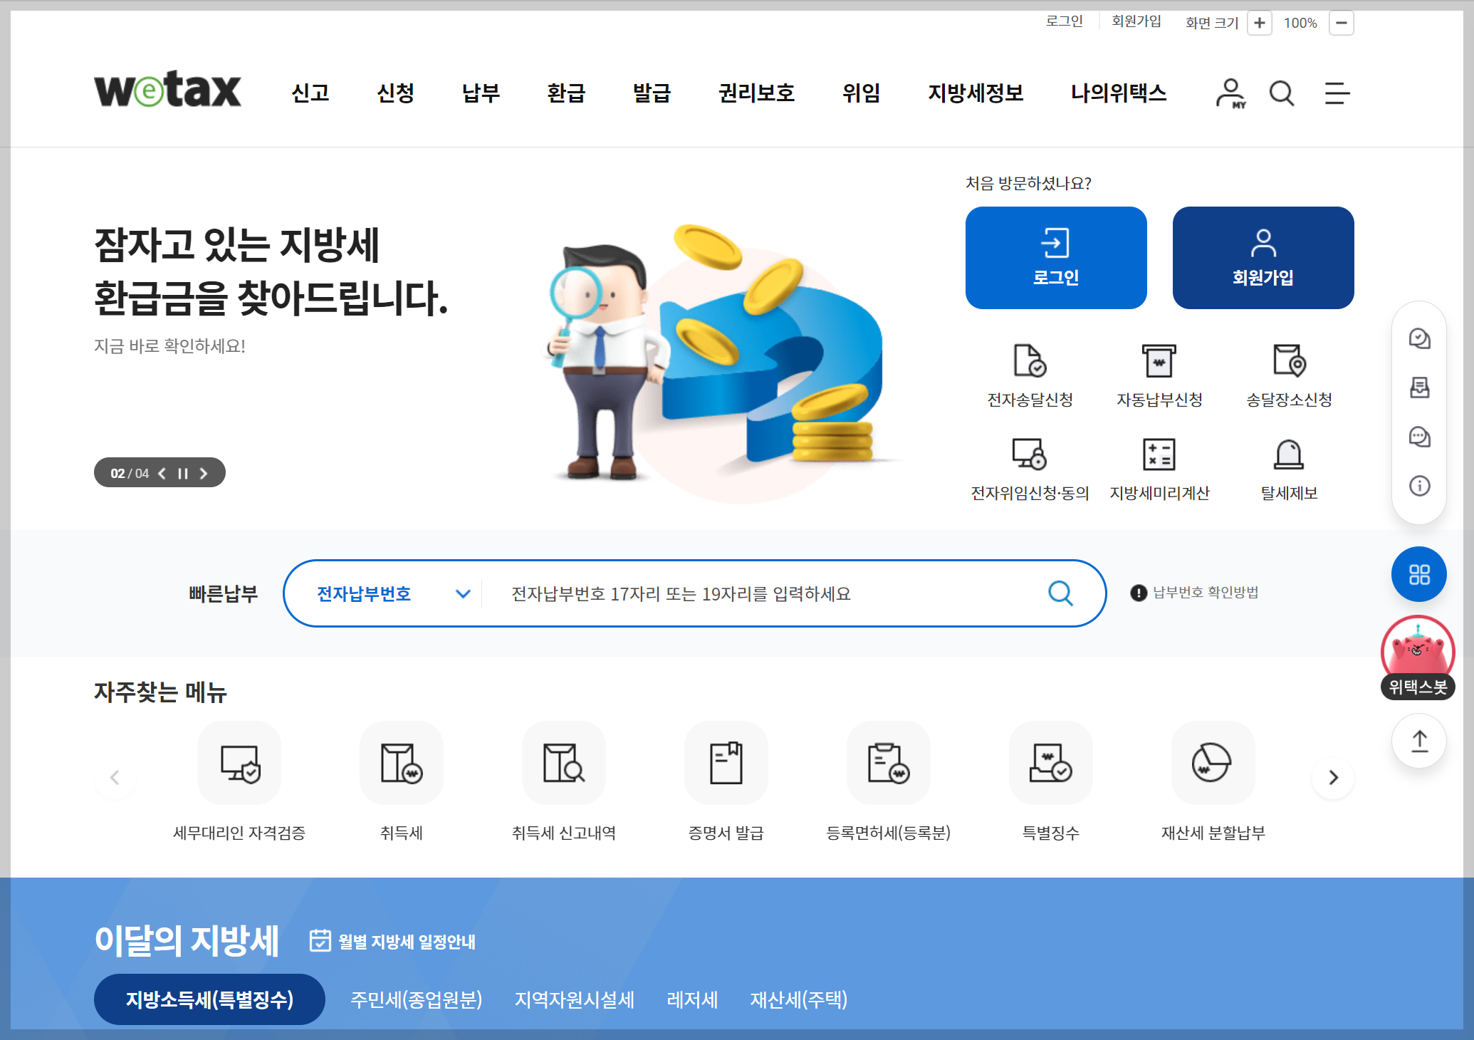Image resolution: width=1474 pixels, height=1040 pixels.
Task: Open 지방세미리계산 calculator icon
Action: 1159,454
